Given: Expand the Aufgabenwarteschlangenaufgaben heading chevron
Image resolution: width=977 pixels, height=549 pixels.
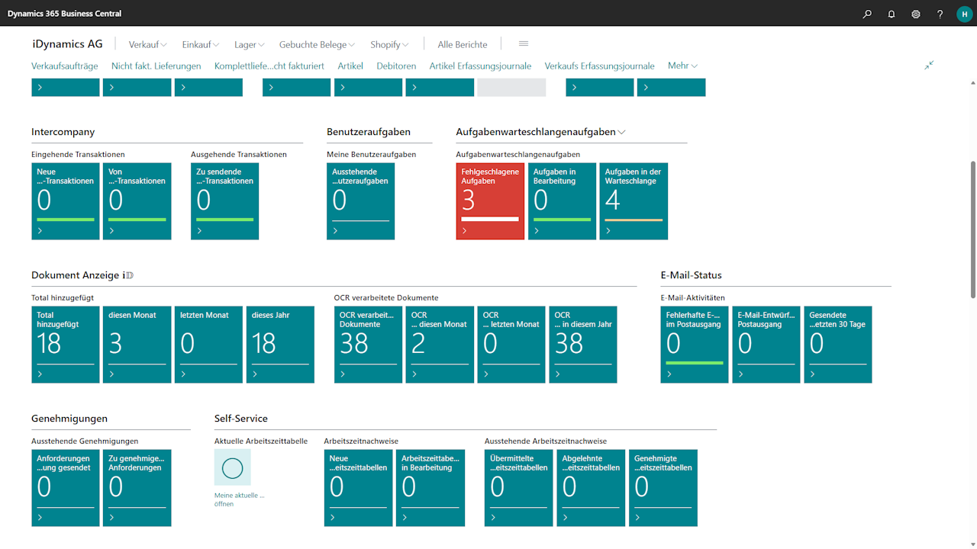Looking at the screenshot, I should (622, 133).
